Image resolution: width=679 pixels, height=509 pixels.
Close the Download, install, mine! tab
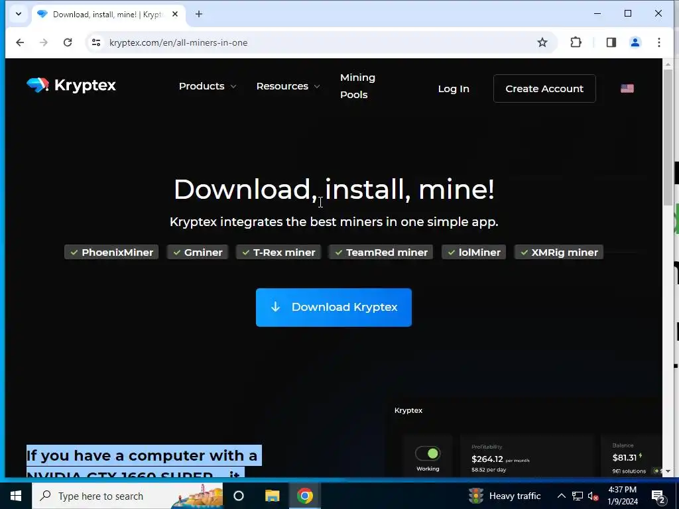coord(175,15)
